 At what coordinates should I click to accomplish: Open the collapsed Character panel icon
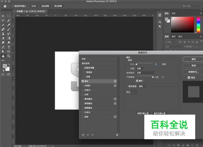tap(160, 22)
